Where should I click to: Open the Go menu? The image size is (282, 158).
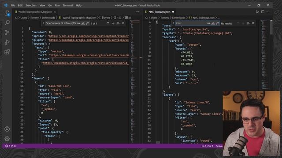[x=50, y=5]
